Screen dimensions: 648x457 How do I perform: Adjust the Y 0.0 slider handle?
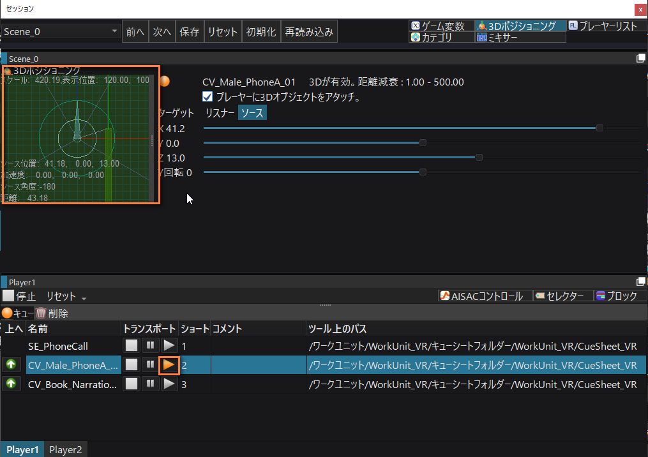(x=423, y=142)
